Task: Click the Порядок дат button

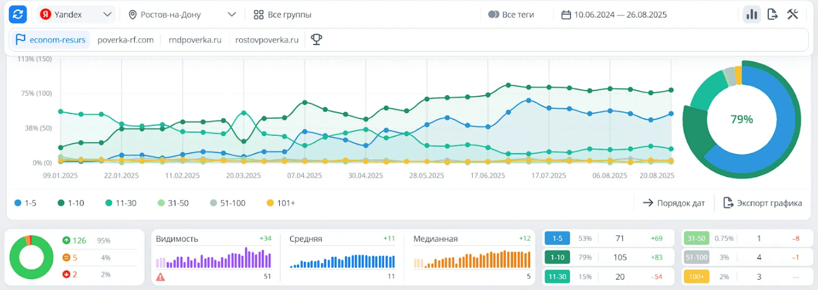Action: [x=674, y=203]
